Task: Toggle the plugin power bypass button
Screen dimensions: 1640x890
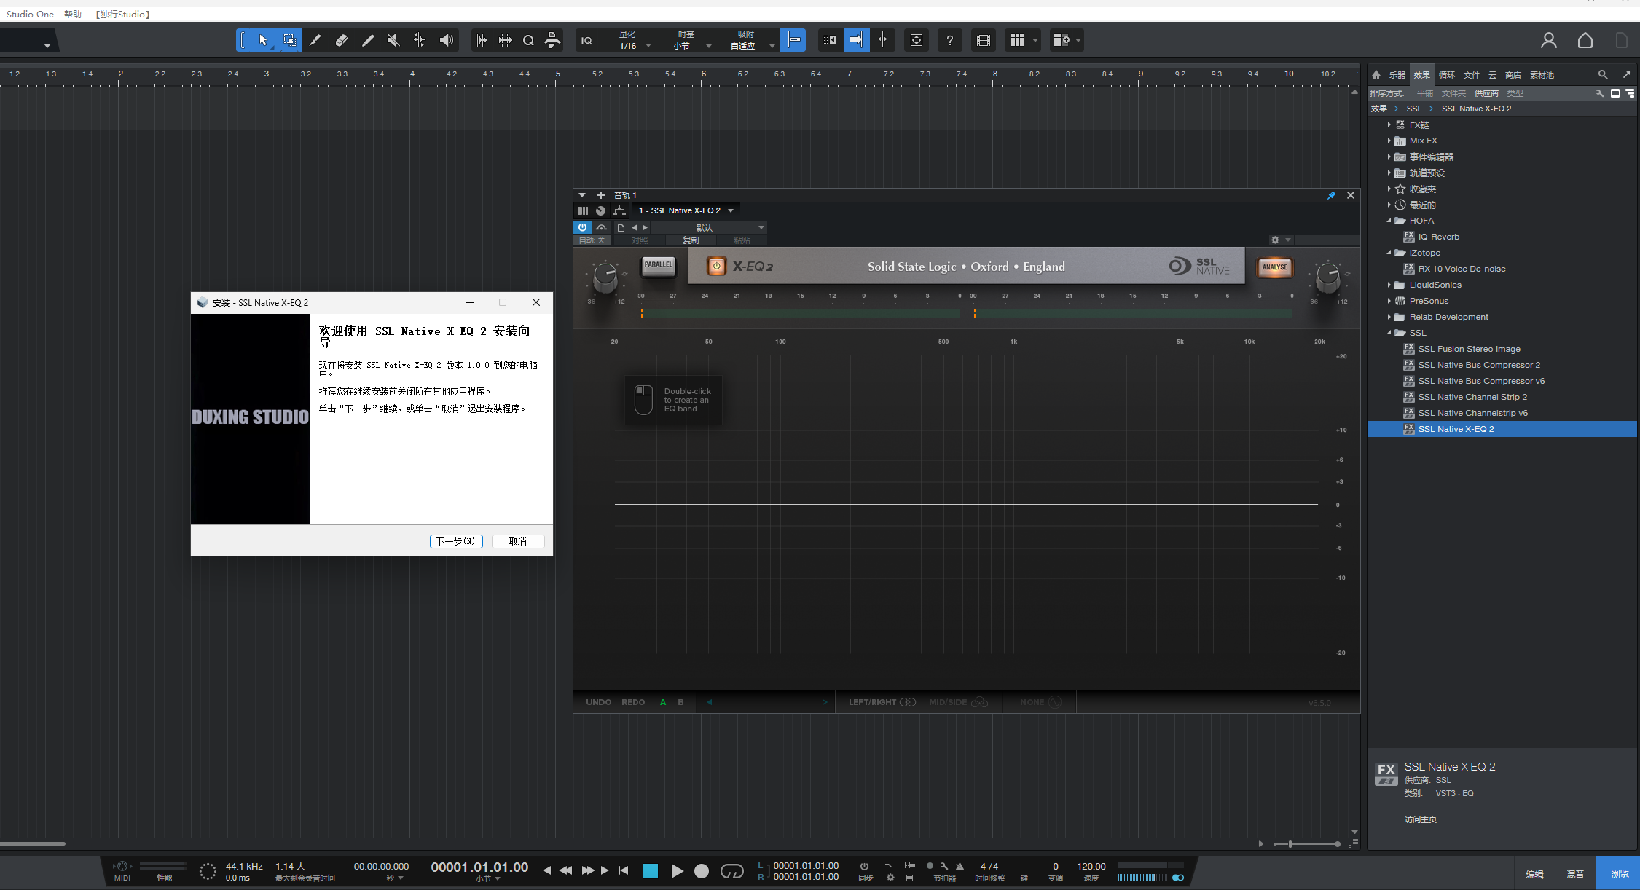Action: coord(582,227)
